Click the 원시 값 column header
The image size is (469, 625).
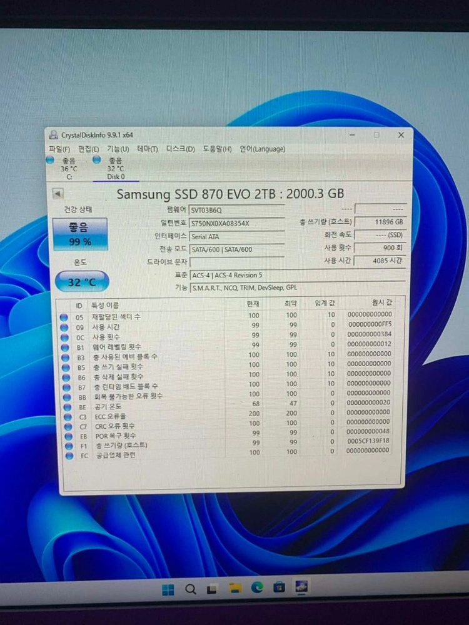pos(382,302)
